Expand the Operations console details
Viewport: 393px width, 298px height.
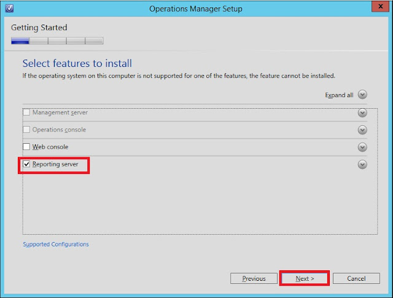362,130
